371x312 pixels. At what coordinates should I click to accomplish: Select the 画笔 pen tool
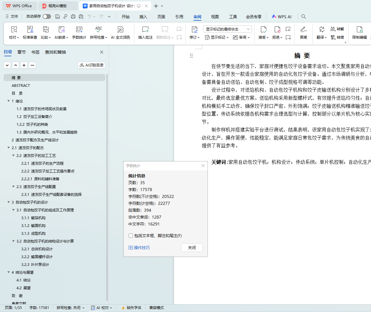pos(303,30)
